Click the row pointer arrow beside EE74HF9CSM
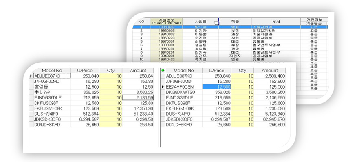The width and height of the screenshot is (357, 162). (x=163, y=87)
